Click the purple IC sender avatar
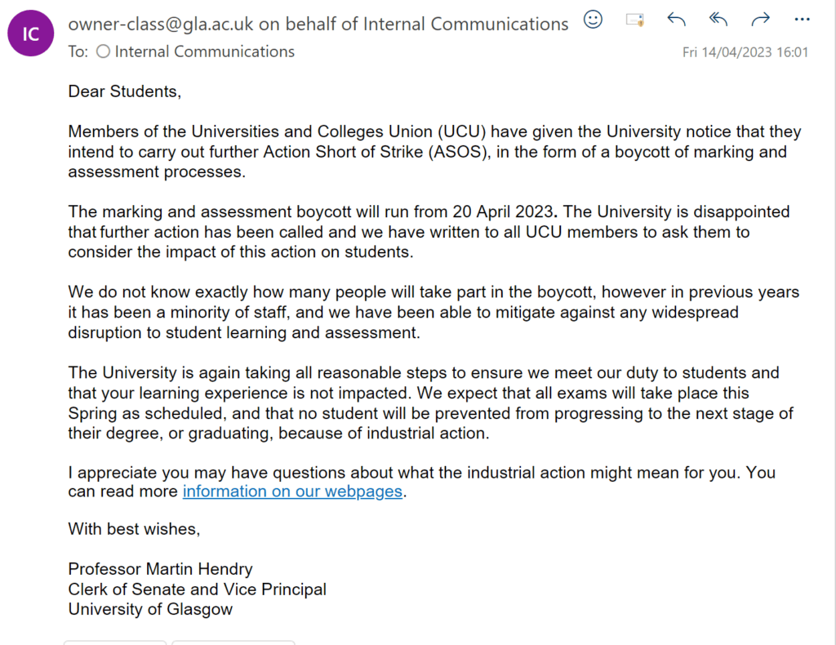The width and height of the screenshot is (836, 645). click(x=30, y=33)
